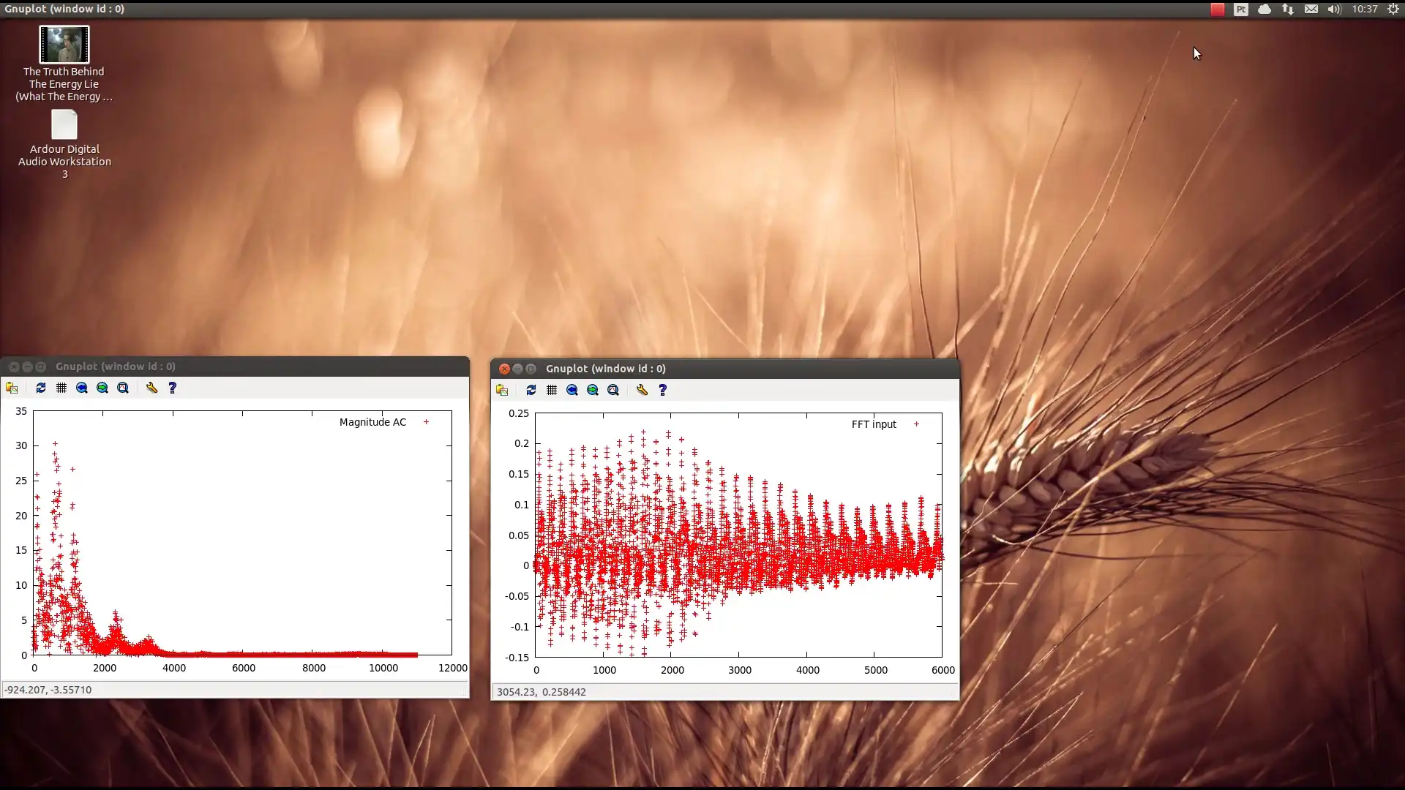Copy Magnitude AC plot to clipboard
The image size is (1405, 790).
coord(12,388)
